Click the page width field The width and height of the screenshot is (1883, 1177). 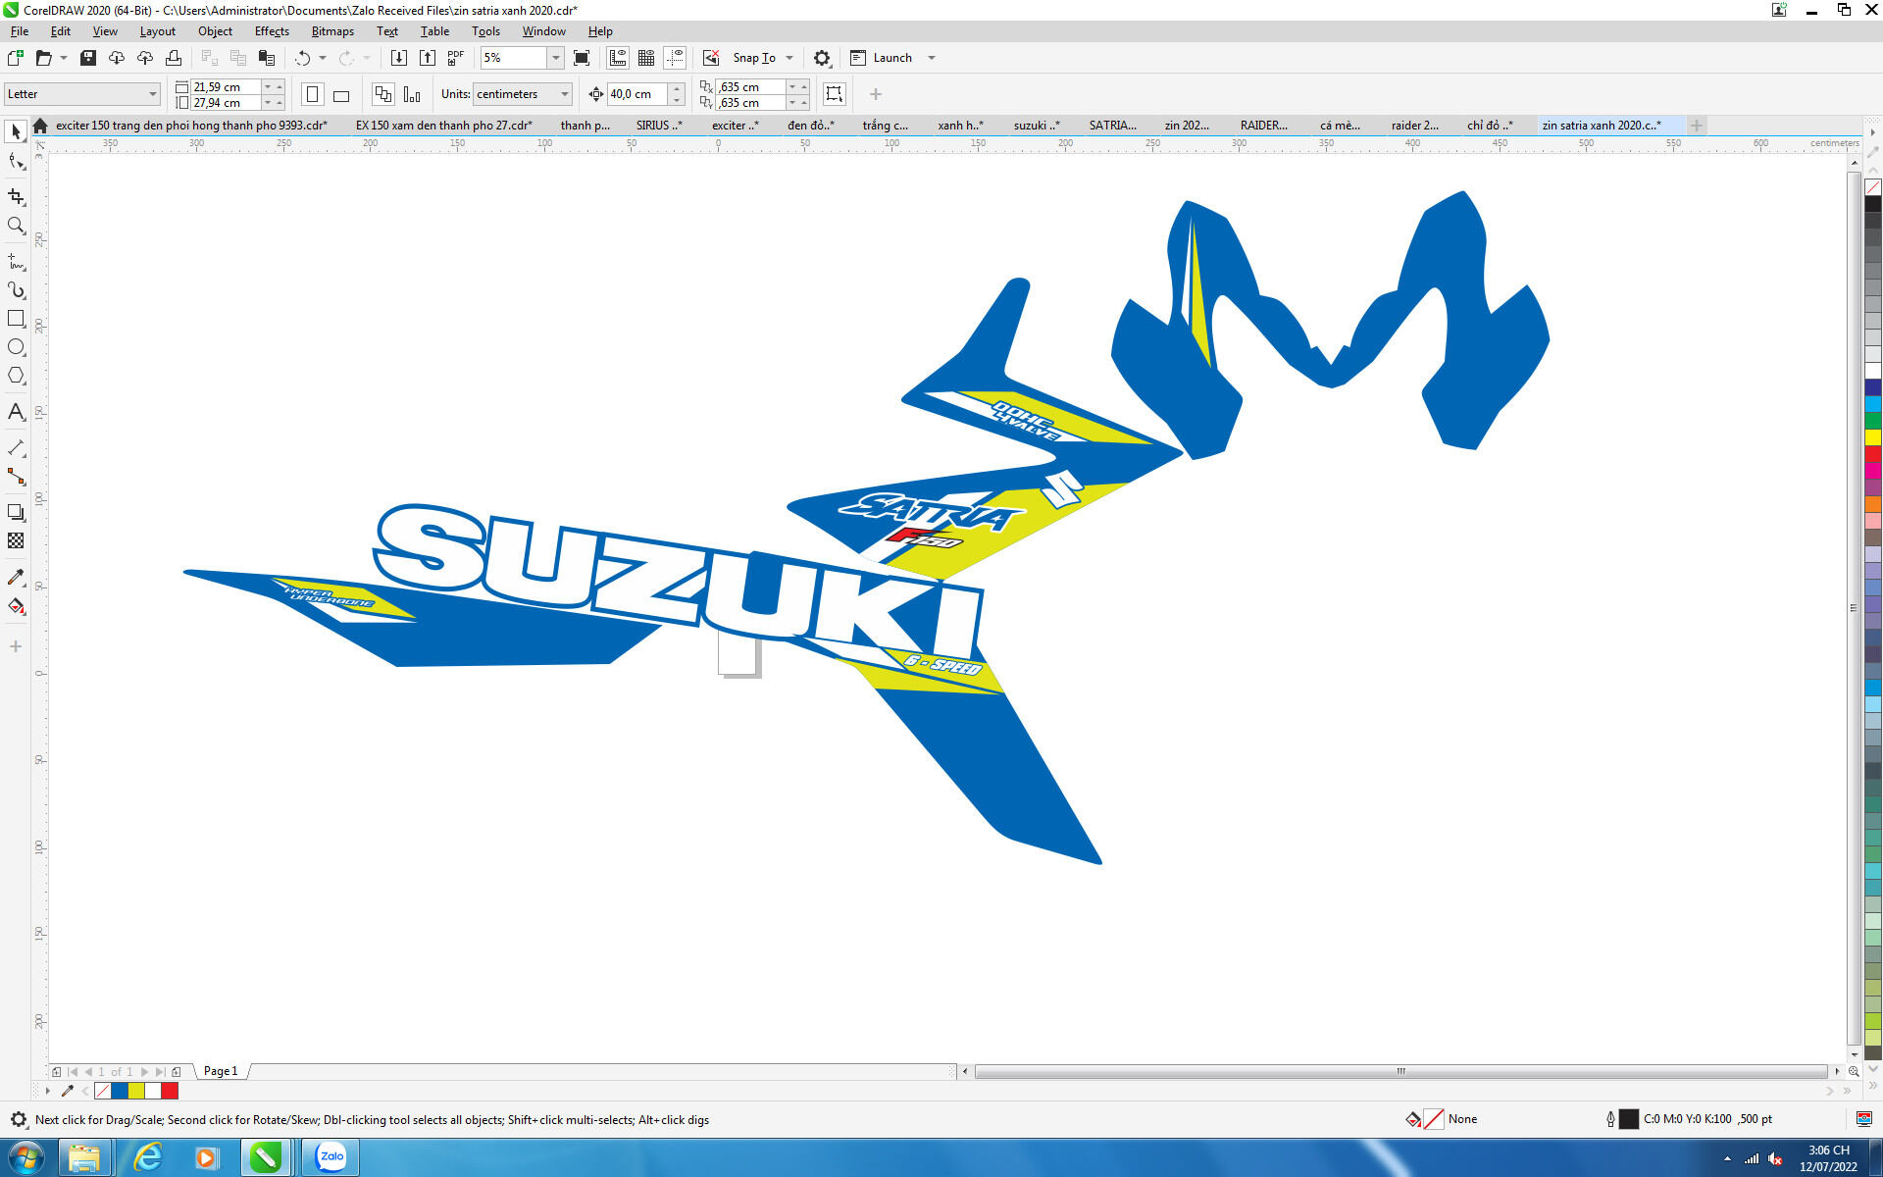(226, 86)
